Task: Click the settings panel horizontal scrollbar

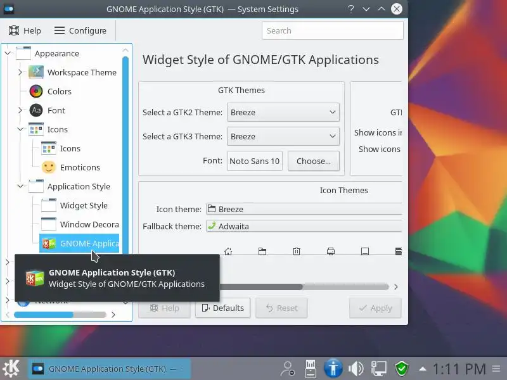Action: pyautogui.click(x=304, y=287)
